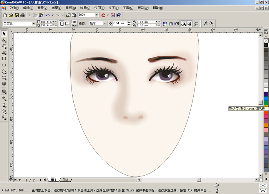
Task: Select the Freehand curve tool
Action: pyautogui.click(x=4, y=53)
